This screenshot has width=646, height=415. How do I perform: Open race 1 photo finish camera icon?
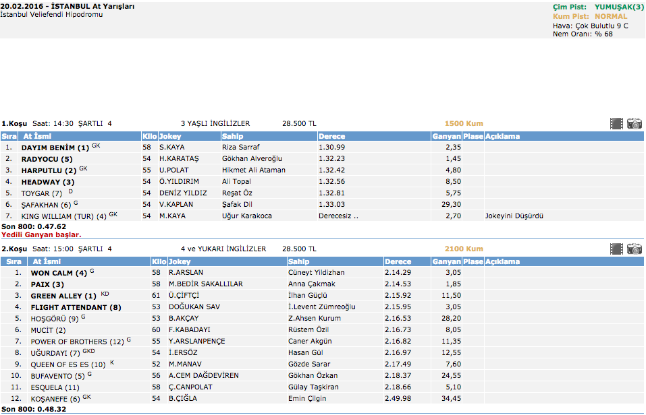pos(635,124)
